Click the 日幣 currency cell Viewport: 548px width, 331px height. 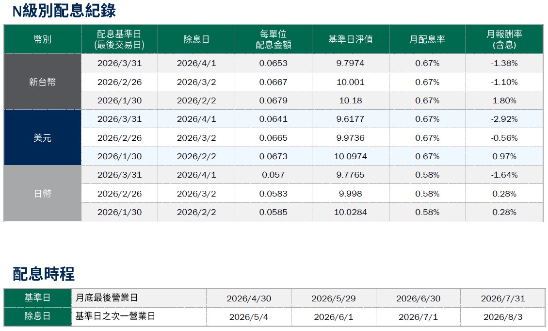click(x=42, y=194)
